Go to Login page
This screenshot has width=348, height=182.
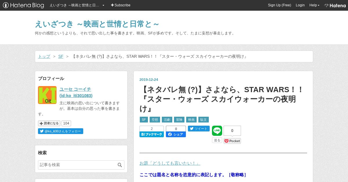tap(300, 5)
